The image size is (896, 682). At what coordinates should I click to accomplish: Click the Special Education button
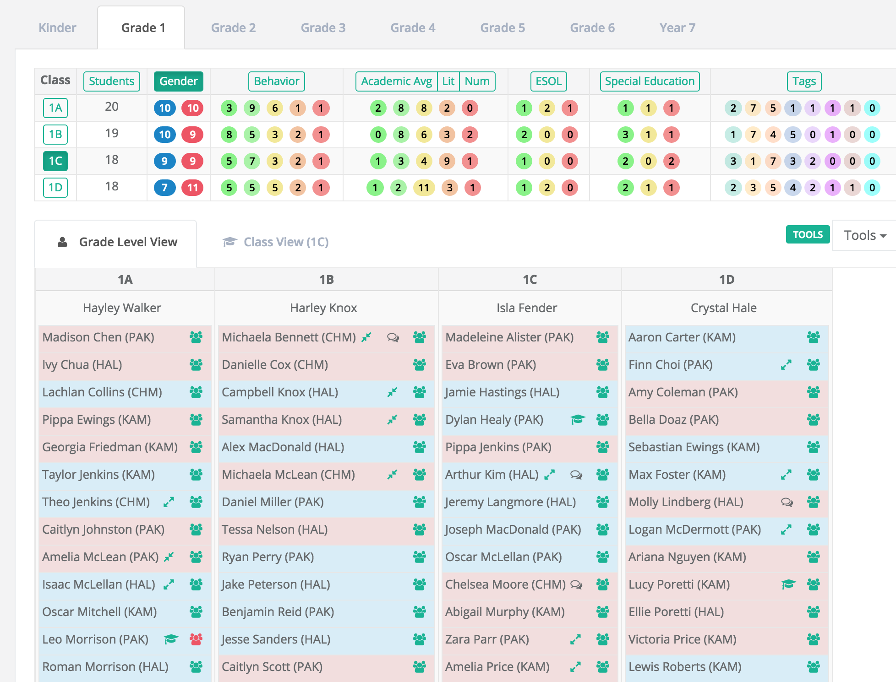pos(649,81)
